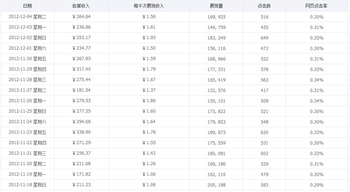Click income value ¥181.54

(x=81, y=90)
